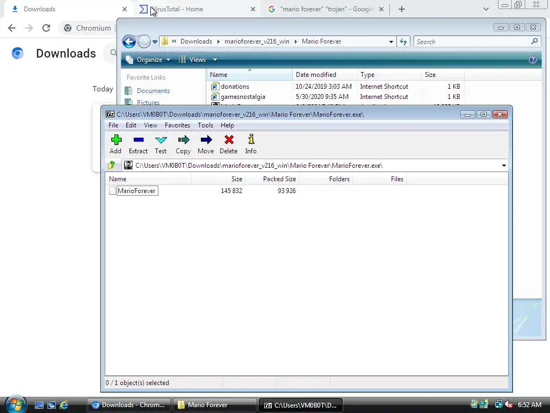
Task: Open the 7-Zip Edit menu
Action: [131, 125]
